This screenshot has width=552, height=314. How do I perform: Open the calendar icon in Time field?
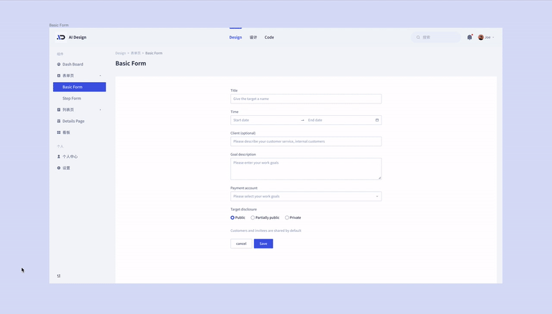pyautogui.click(x=377, y=120)
